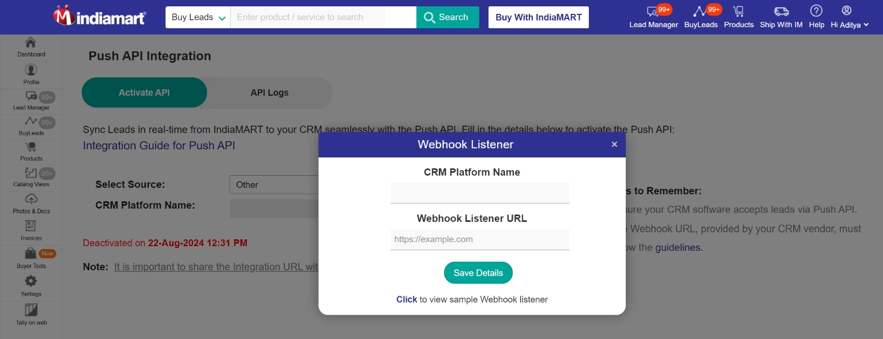Viewport: 883px width, 339px height.
Task: Click the Save Details button
Action: [478, 273]
